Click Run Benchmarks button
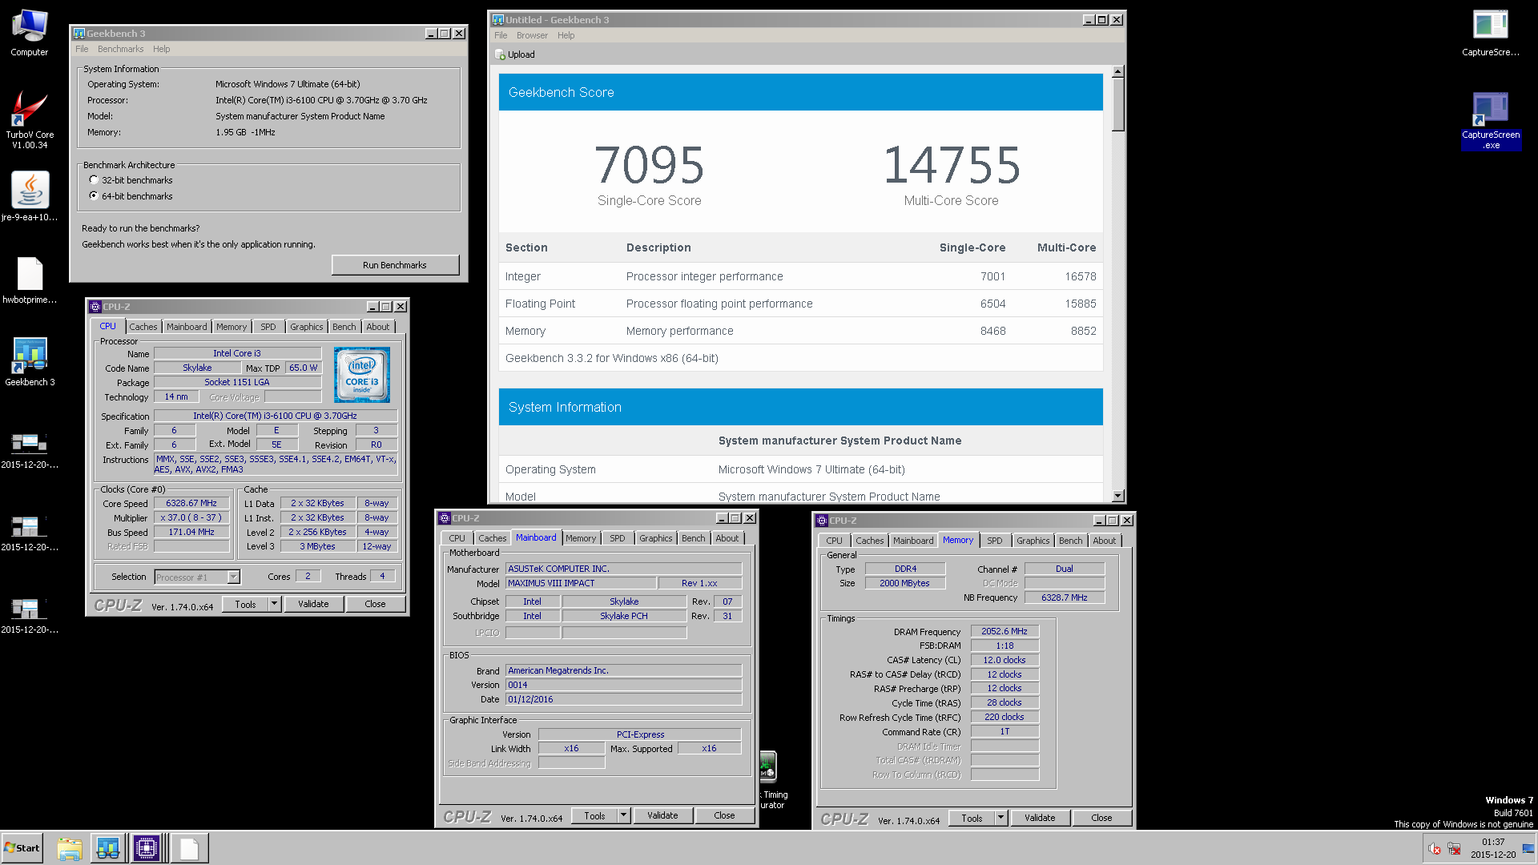The width and height of the screenshot is (1538, 865). pyautogui.click(x=395, y=265)
